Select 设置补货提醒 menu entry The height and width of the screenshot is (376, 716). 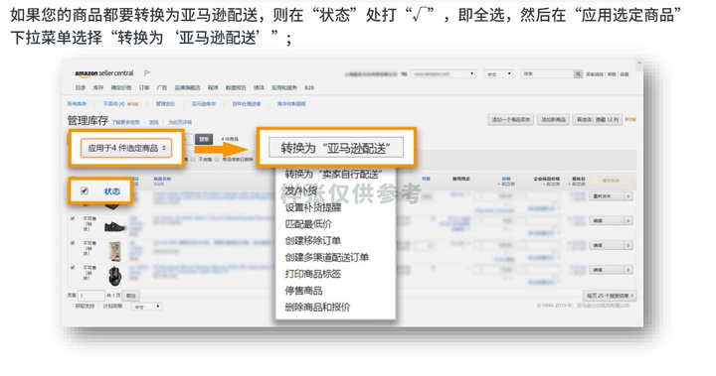pos(313,207)
